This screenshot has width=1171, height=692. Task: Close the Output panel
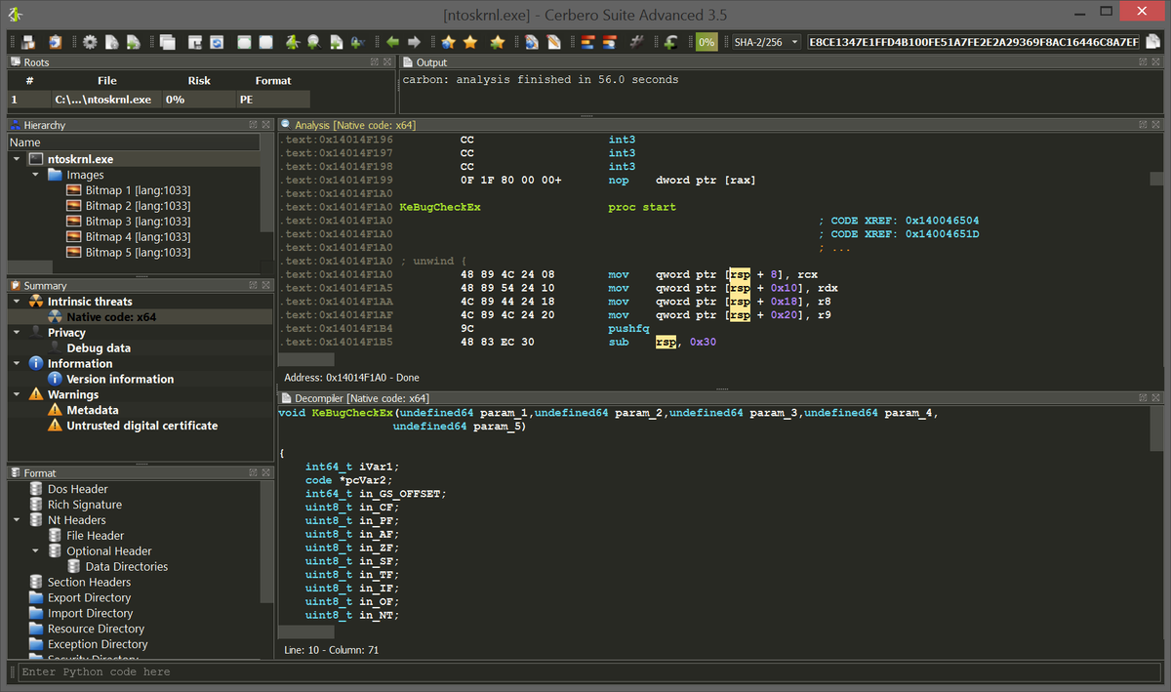tap(1156, 62)
